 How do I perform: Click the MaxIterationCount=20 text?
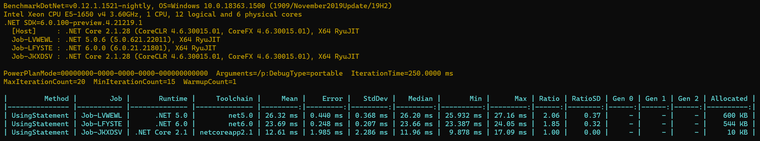[x=44, y=82]
